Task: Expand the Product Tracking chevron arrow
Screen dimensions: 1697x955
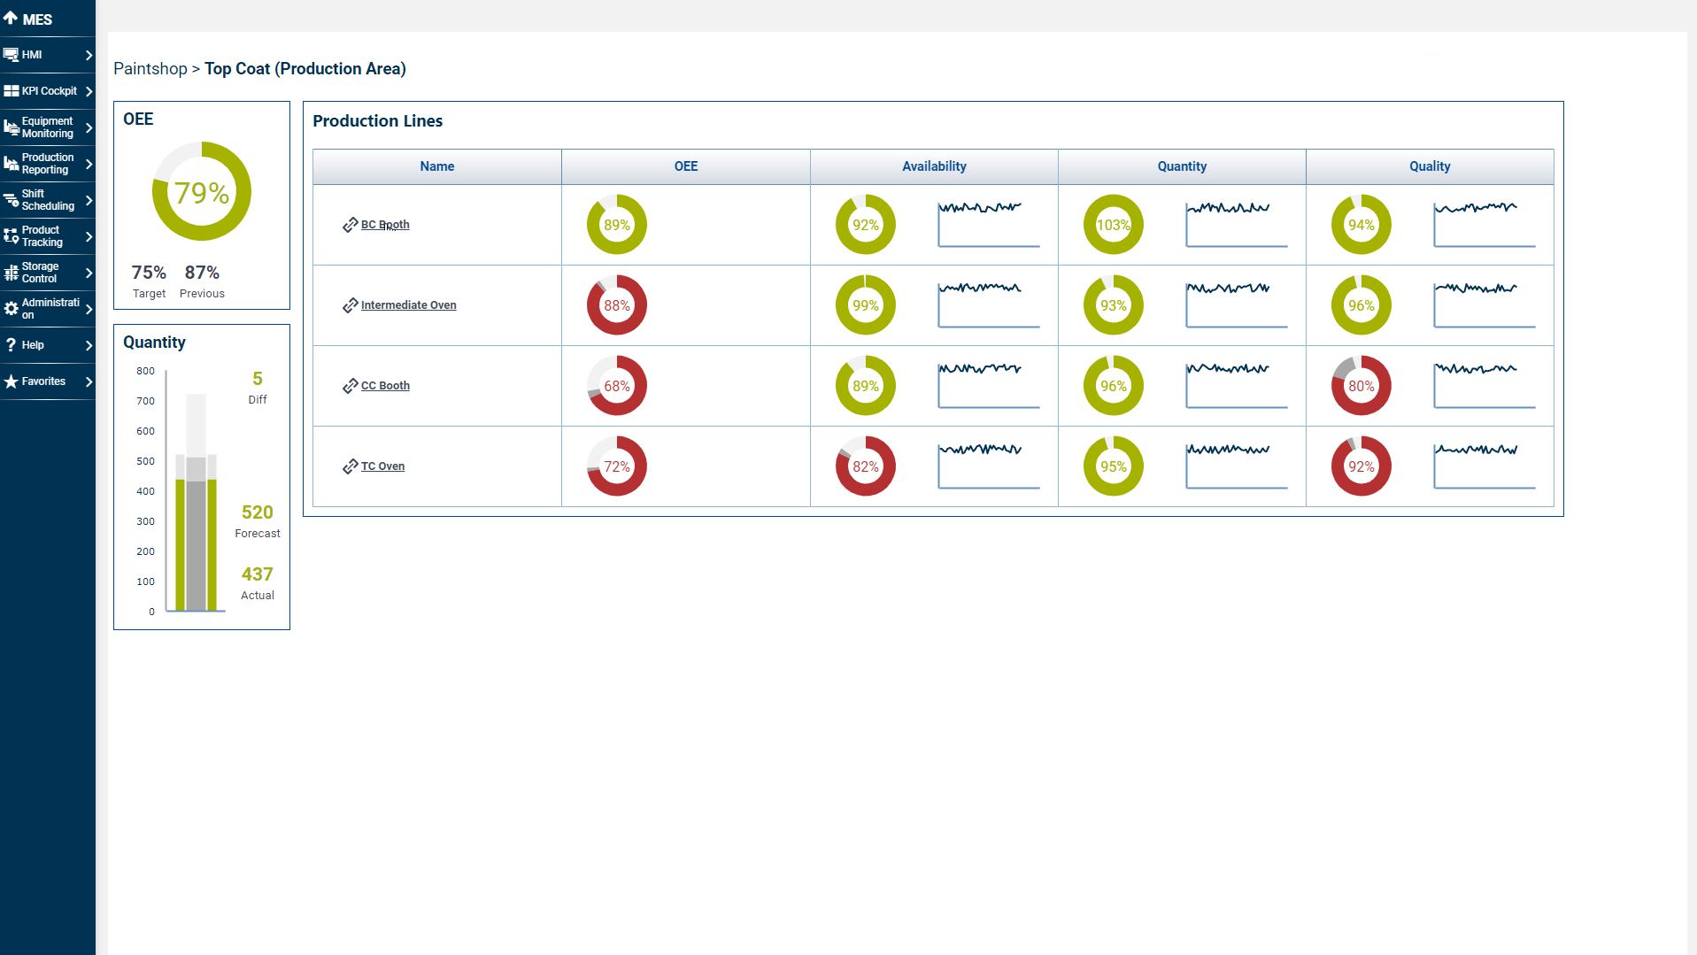Action: (89, 236)
